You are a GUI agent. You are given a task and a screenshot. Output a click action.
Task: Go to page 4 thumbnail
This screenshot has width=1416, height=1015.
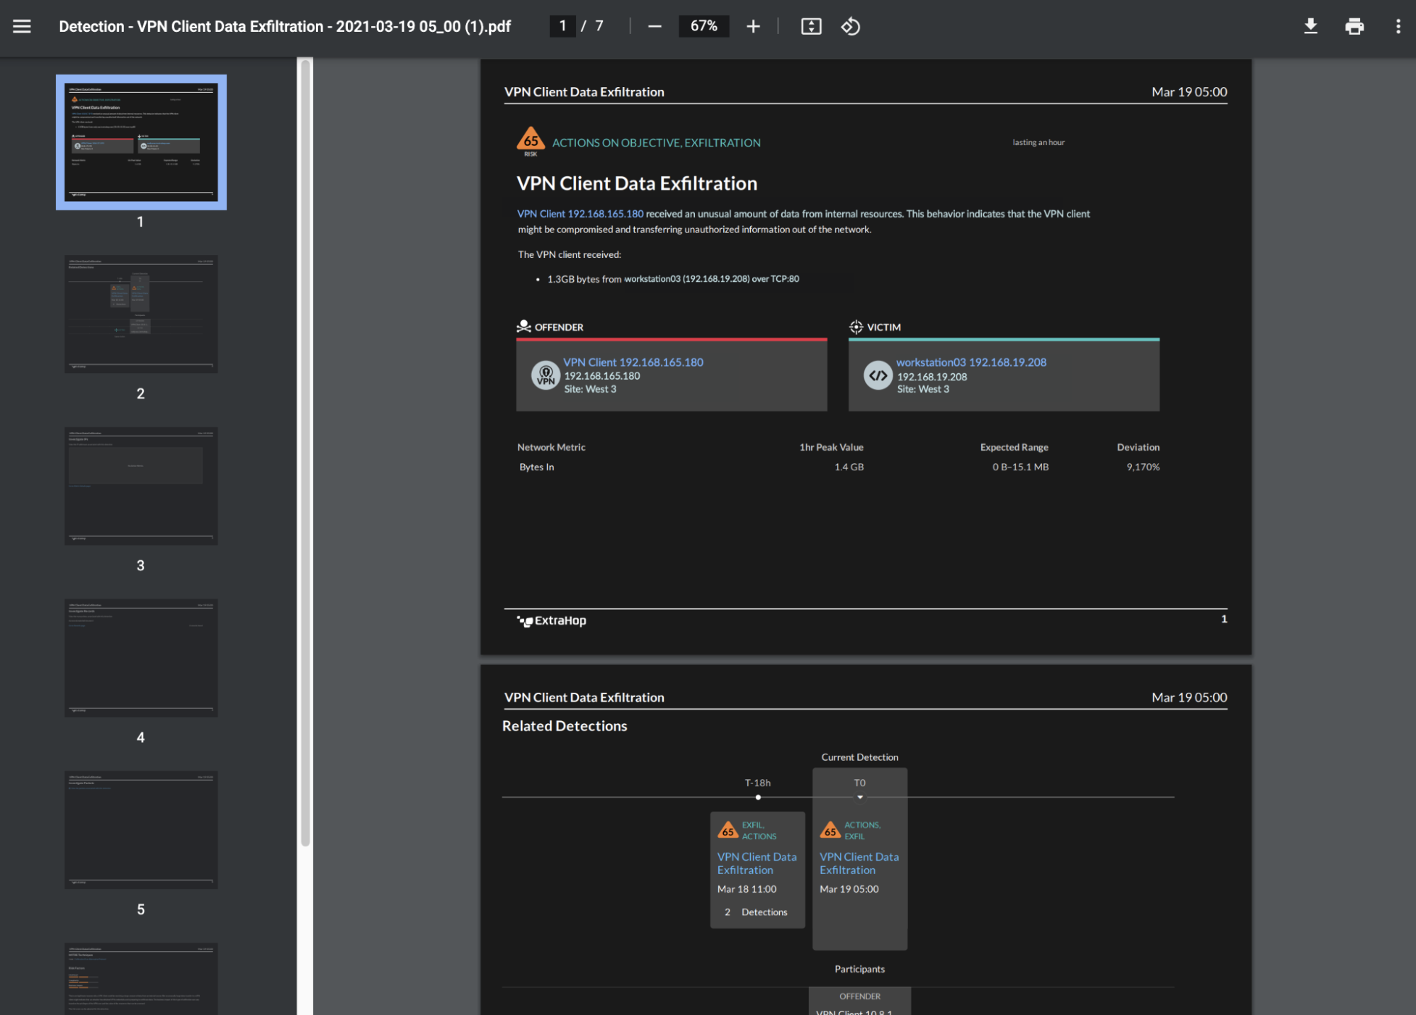pos(141,658)
